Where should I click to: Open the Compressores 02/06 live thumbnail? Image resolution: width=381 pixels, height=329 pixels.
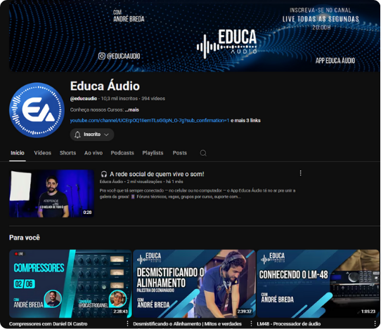pyautogui.click(x=70, y=283)
